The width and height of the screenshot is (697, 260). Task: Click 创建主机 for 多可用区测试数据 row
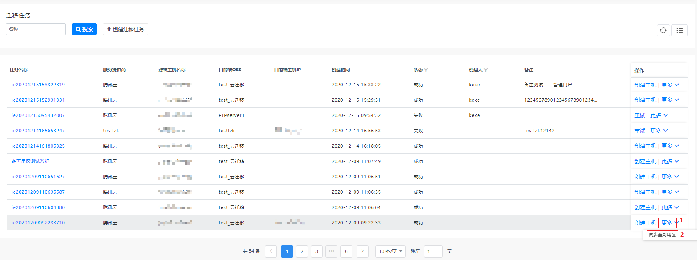(645, 161)
